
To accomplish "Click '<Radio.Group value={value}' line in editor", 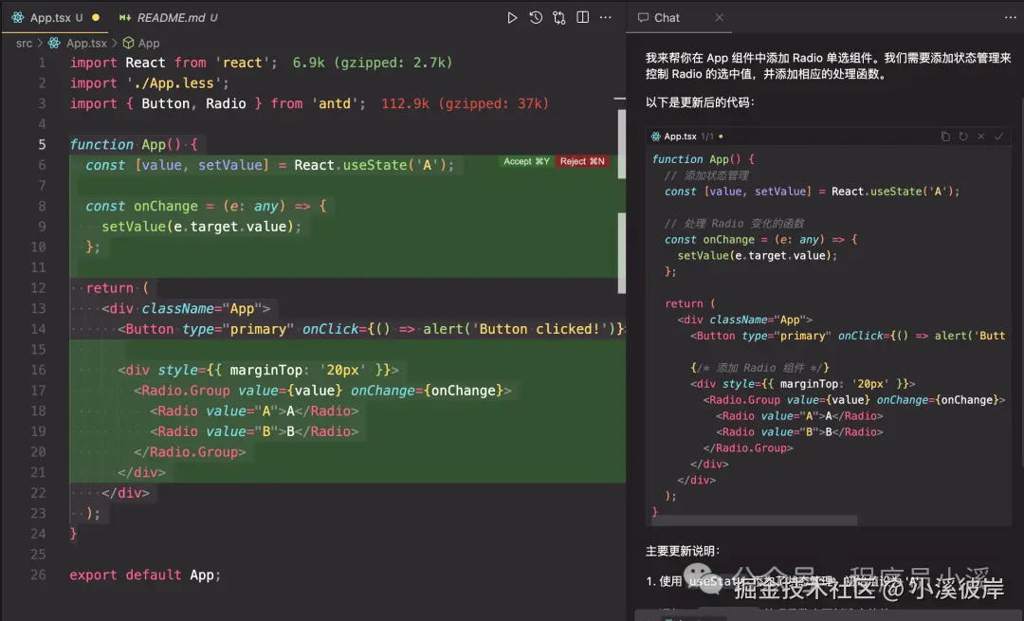I will click(322, 391).
